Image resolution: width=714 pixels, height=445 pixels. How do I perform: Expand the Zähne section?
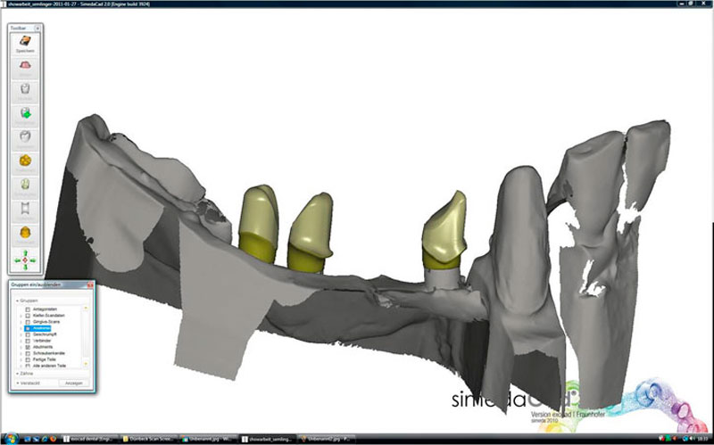pos(16,374)
